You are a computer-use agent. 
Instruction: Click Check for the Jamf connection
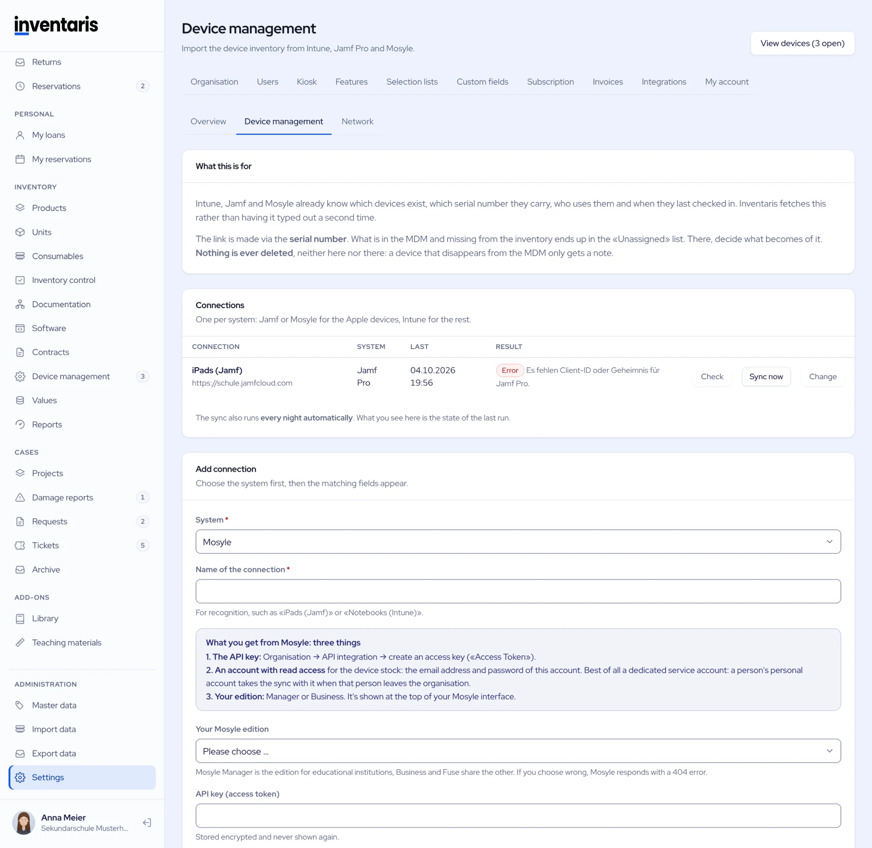click(712, 377)
